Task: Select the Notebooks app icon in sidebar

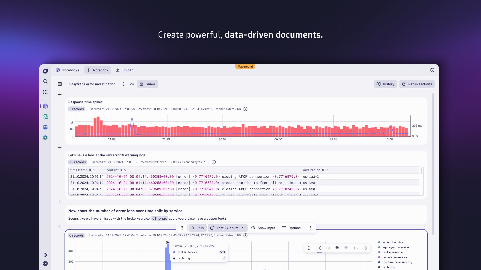Action: (x=45, y=106)
